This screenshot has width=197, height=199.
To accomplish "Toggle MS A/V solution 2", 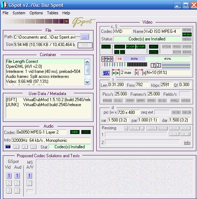I will tap(29, 183).
